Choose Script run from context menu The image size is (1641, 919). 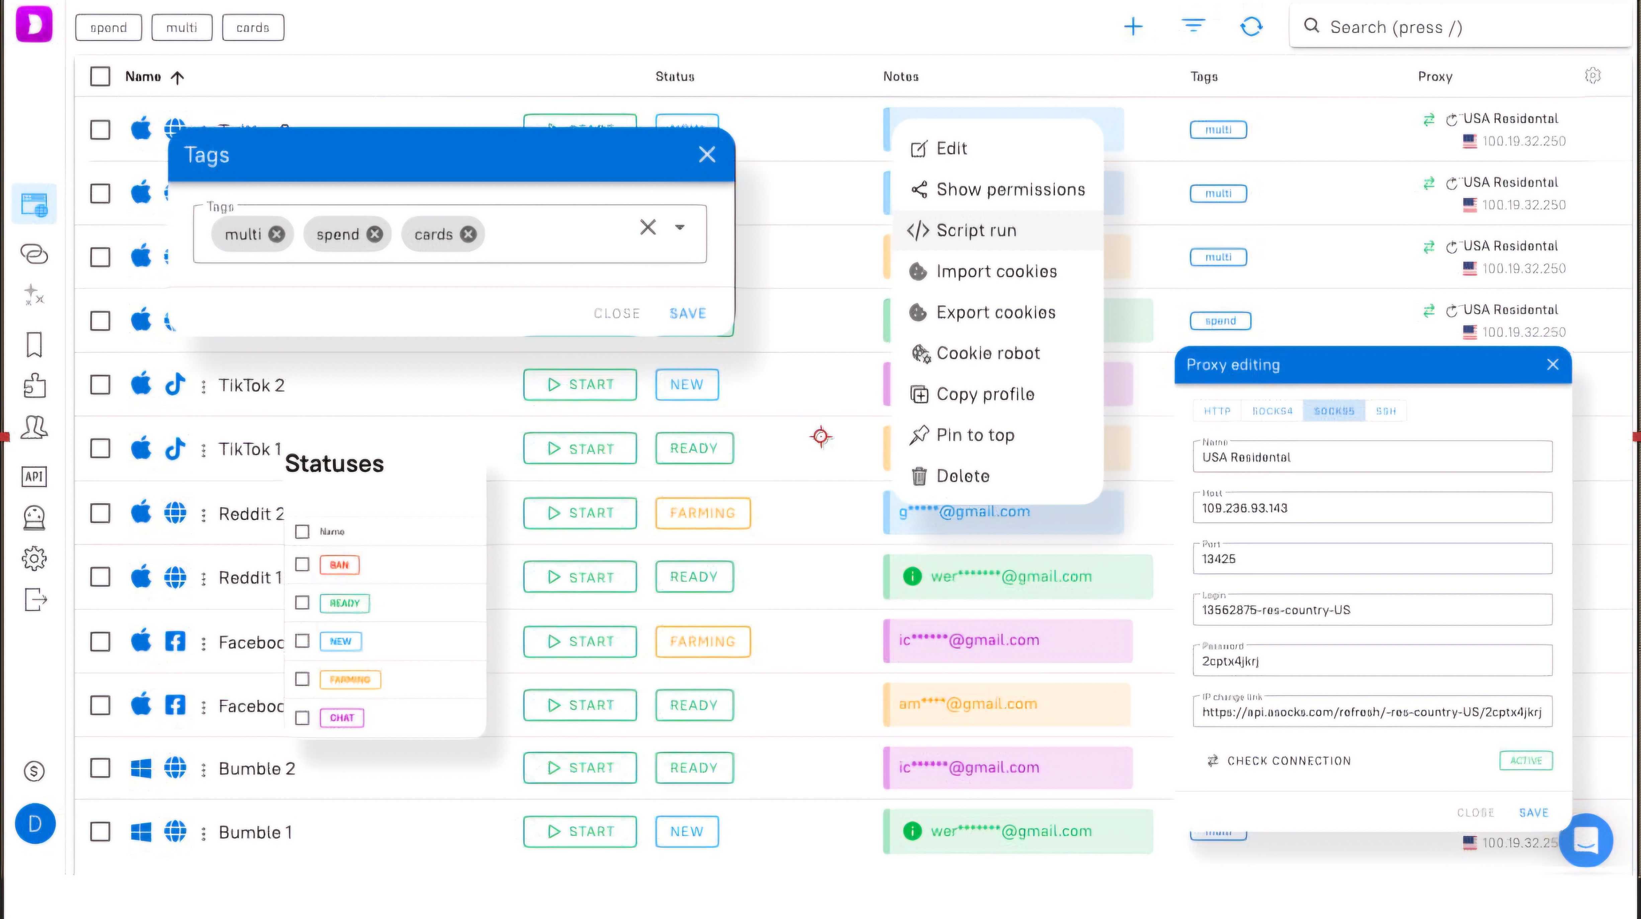[x=976, y=230]
